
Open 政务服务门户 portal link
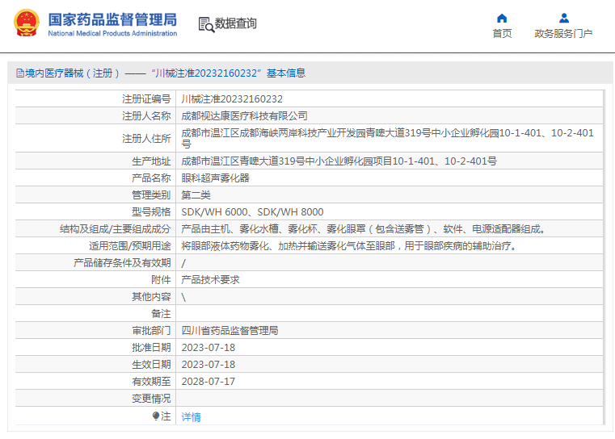[x=563, y=34]
